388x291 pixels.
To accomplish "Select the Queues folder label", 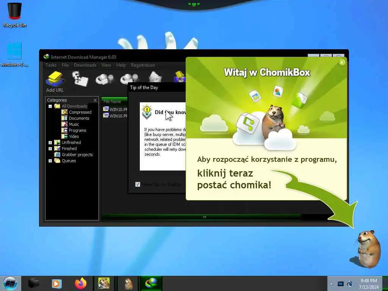I will coord(69,161).
